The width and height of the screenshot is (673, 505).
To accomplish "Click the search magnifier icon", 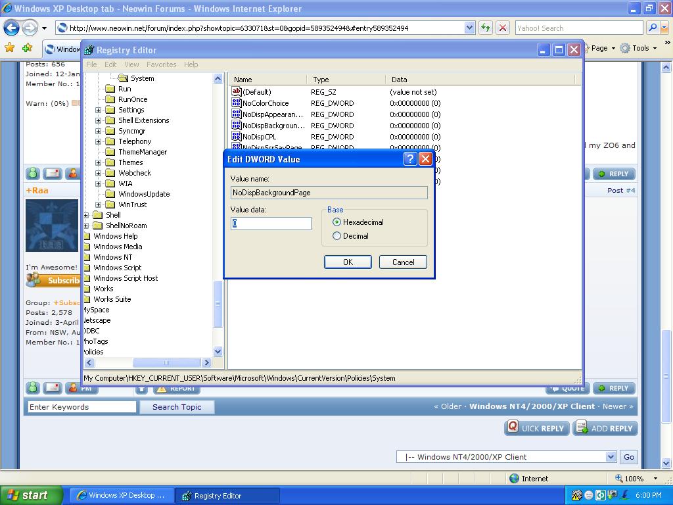I will [653, 28].
